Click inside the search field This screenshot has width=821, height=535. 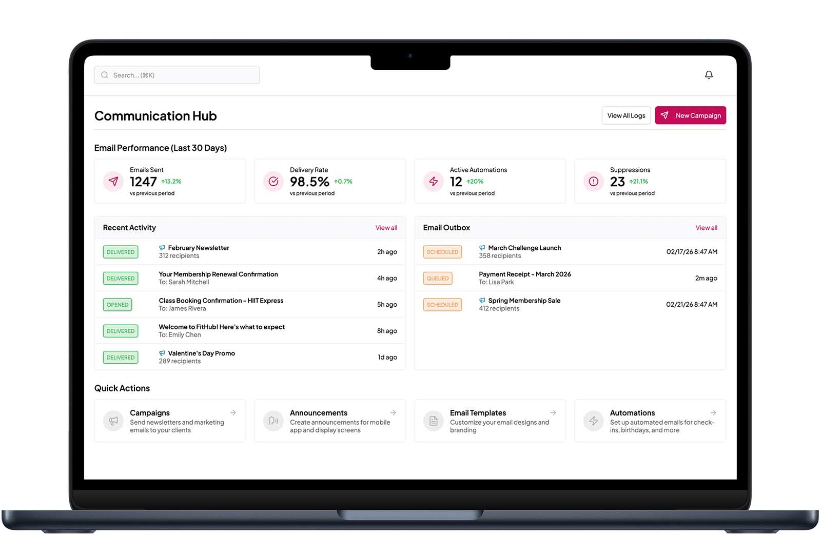pyautogui.click(x=177, y=74)
